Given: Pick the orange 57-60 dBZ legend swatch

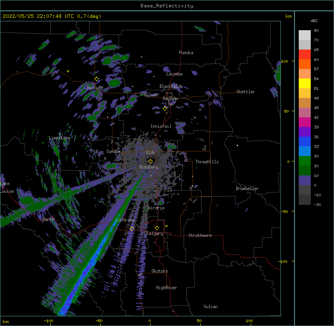Looking at the screenshot, I should [x=305, y=64].
